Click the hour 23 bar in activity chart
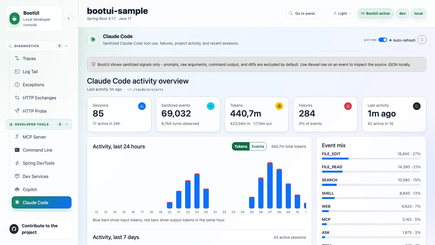 (x=197, y=191)
